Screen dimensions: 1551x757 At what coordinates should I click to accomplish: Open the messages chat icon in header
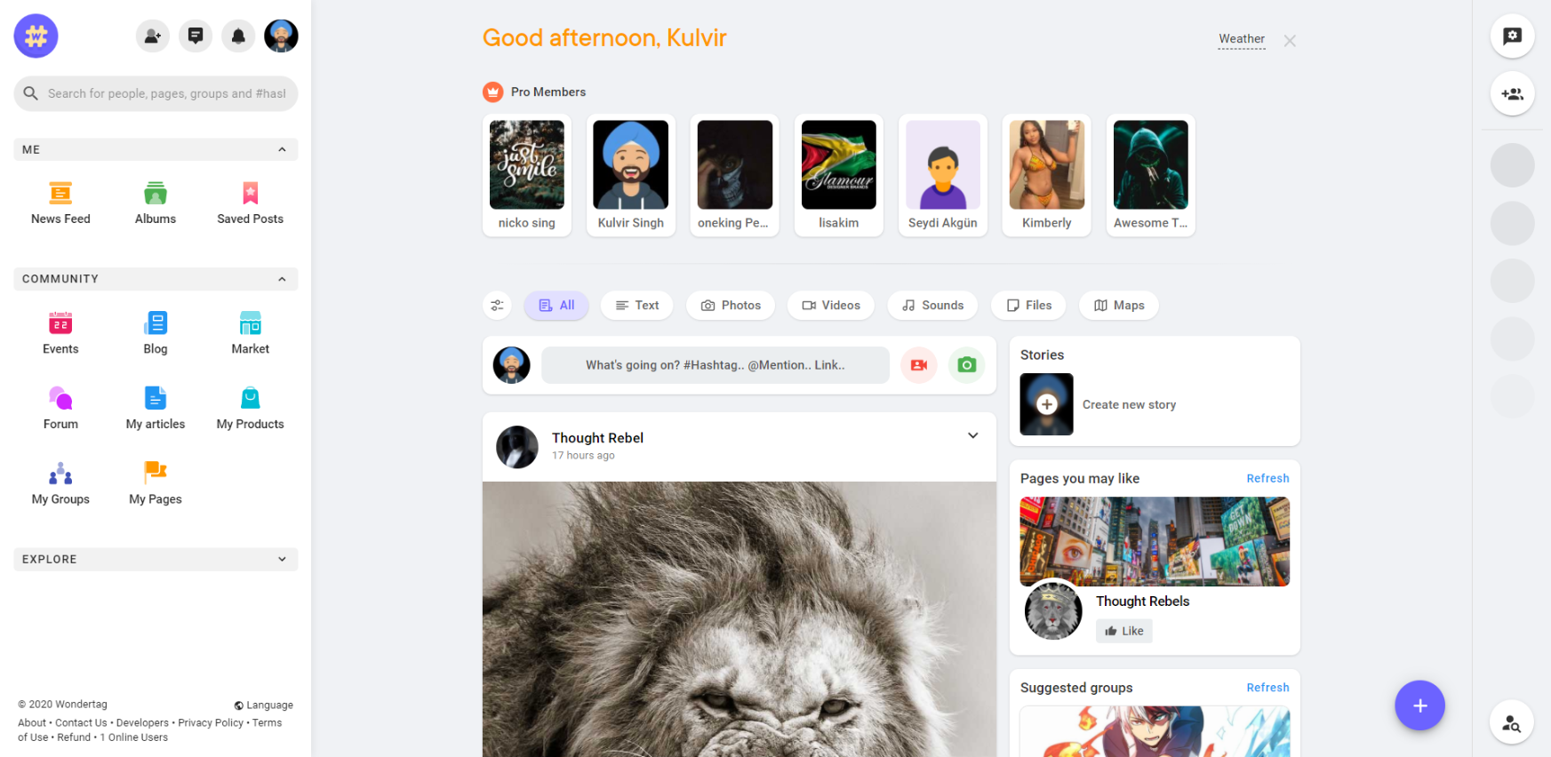coord(196,36)
